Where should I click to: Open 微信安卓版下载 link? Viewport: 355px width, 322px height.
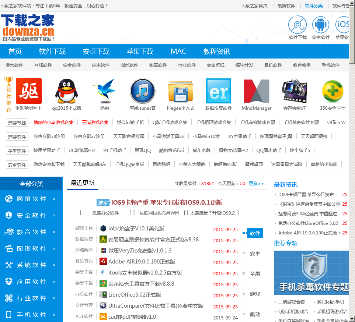click(49, 164)
